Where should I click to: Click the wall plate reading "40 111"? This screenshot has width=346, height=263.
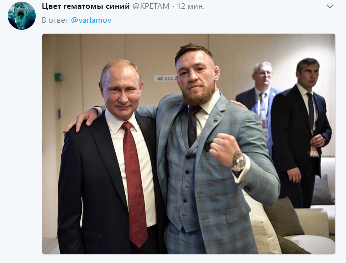tap(166, 78)
